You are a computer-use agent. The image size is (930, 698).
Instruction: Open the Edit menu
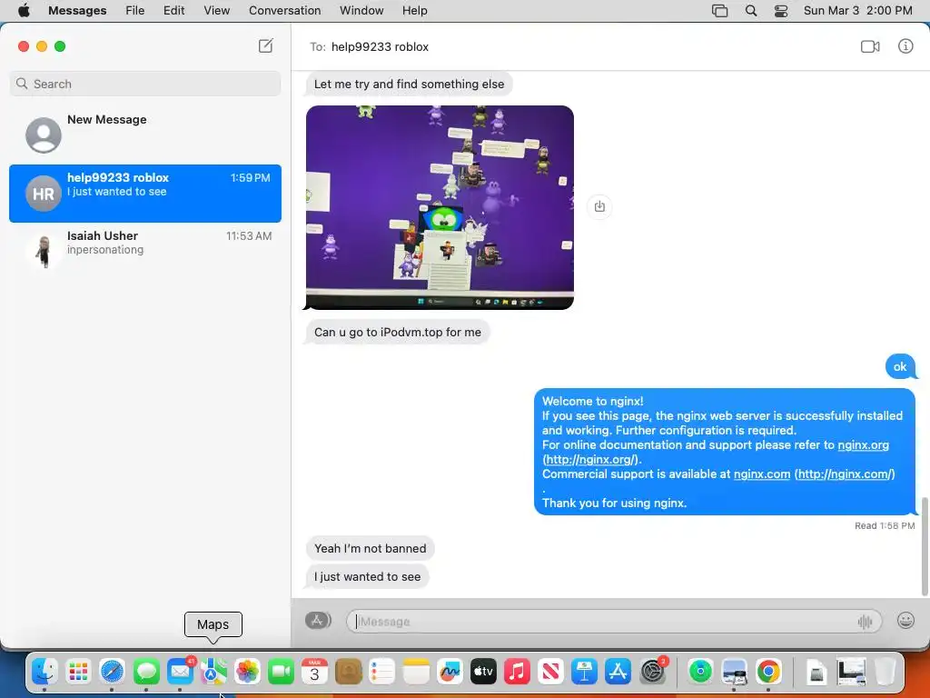[x=173, y=11]
